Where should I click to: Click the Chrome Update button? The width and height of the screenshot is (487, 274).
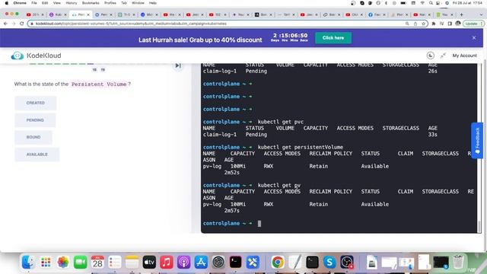(473, 24)
